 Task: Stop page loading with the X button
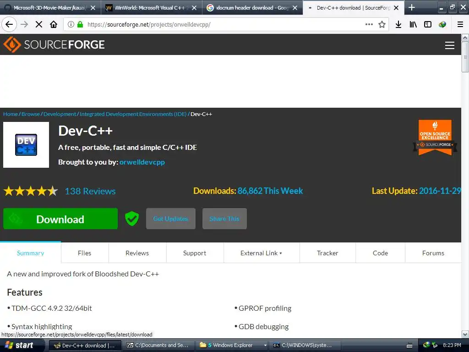[x=39, y=25]
